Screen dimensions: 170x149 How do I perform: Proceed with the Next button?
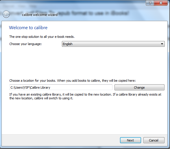130,140
